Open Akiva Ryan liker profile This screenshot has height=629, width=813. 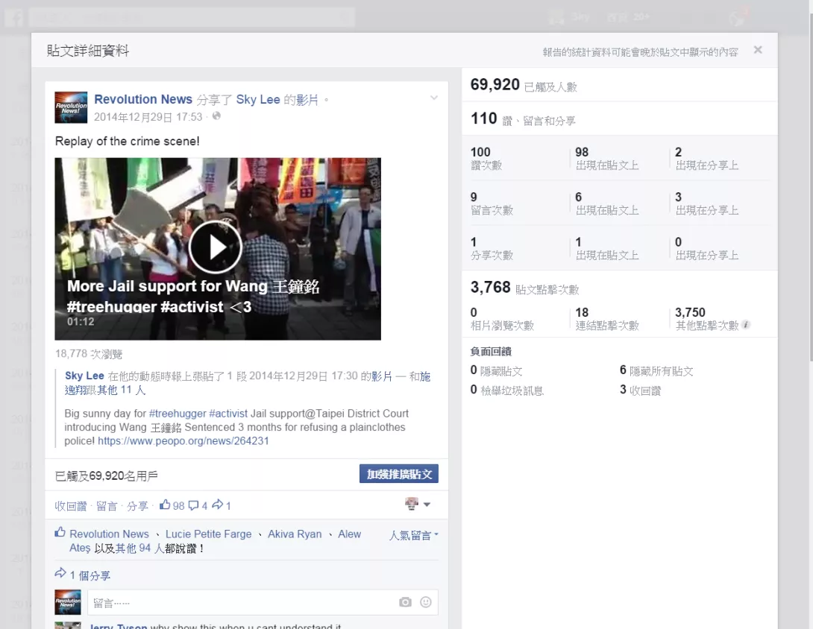click(x=295, y=534)
